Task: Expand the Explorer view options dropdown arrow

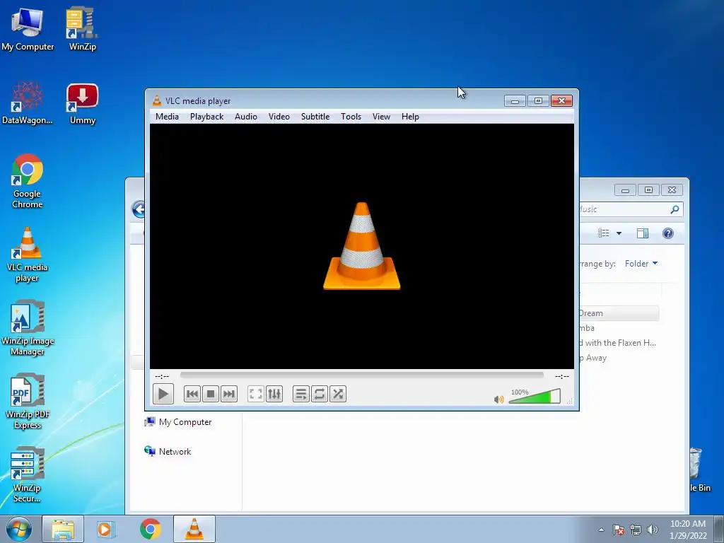Action: coord(619,233)
